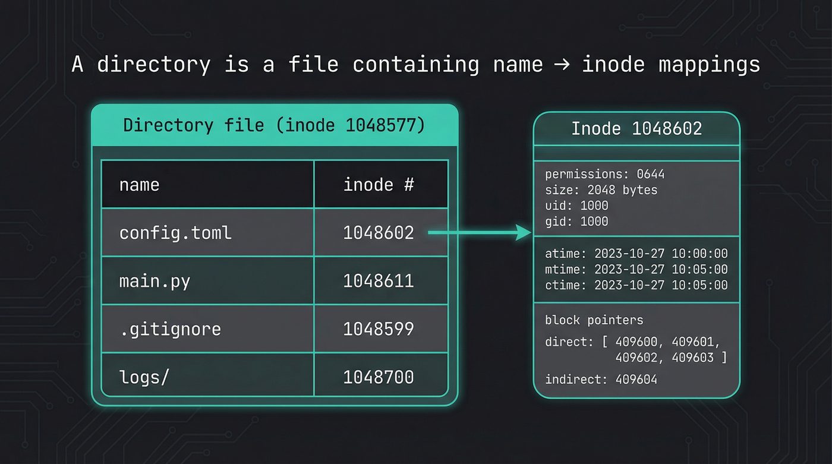
Task: Switch to the Directory file header tab
Action: click(x=275, y=125)
